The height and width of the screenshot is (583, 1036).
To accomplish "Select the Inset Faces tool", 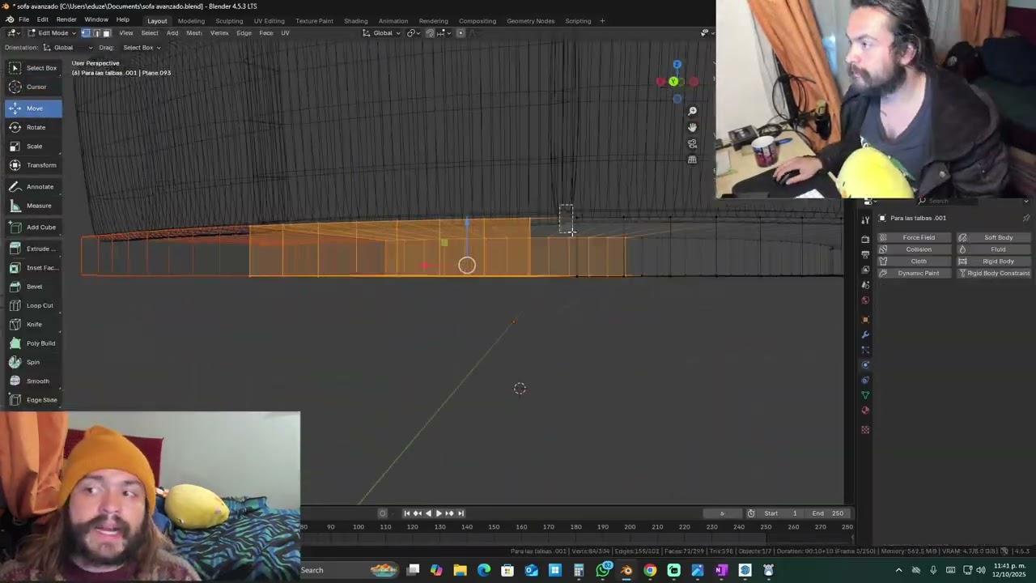I will [34, 268].
